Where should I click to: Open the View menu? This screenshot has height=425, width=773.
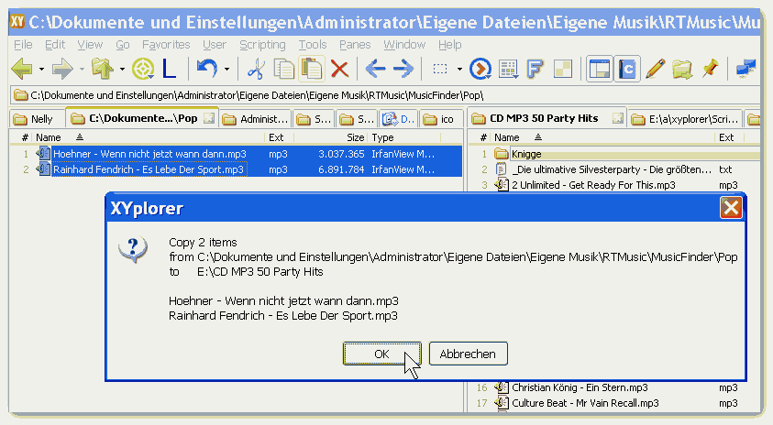[x=90, y=45]
